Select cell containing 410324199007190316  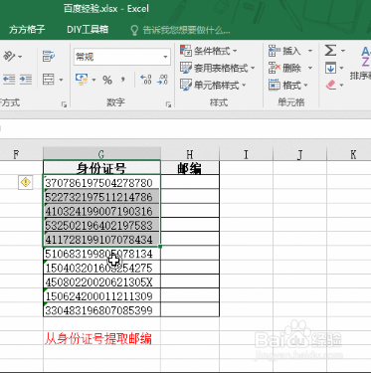pos(101,211)
